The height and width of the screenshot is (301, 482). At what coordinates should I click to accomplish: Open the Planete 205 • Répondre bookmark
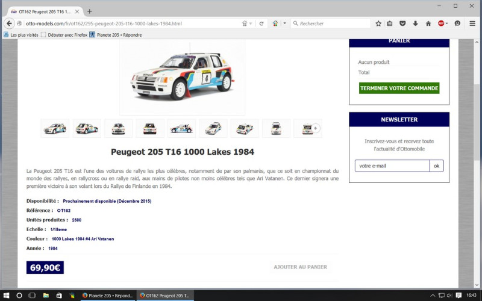(116, 35)
